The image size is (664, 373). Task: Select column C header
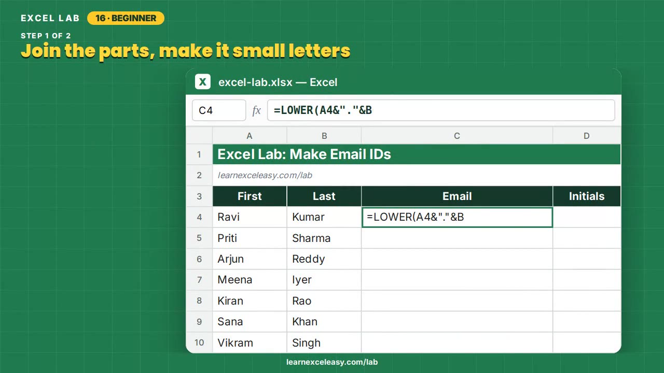pyautogui.click(x=457, y=136)
